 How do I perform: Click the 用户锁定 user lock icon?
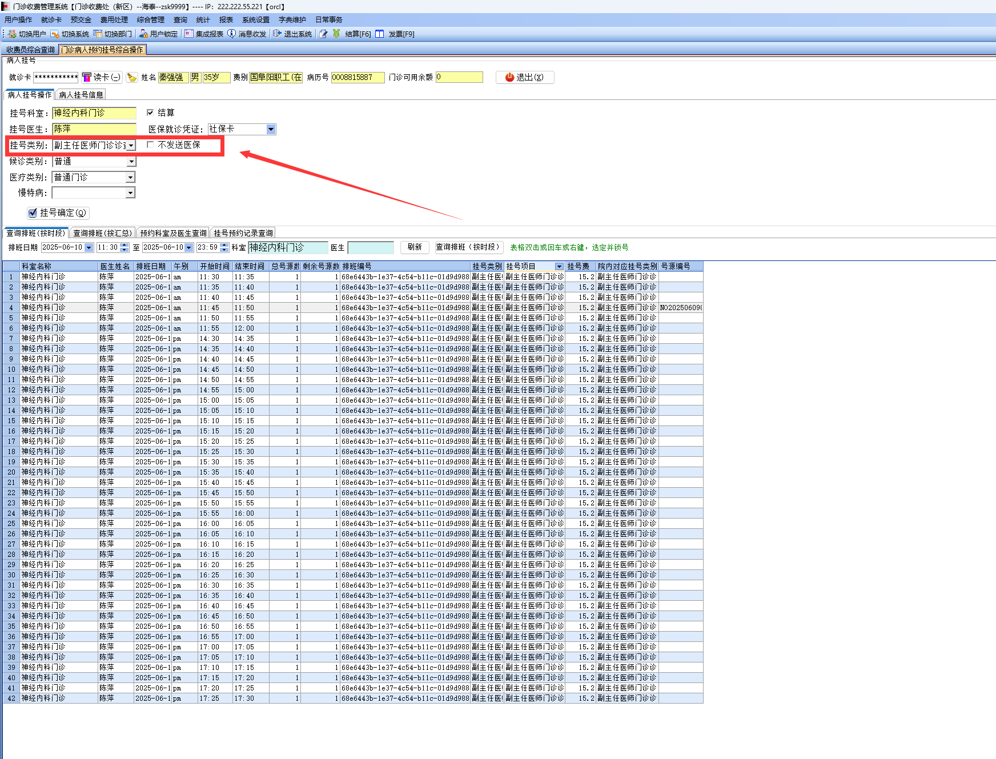tap(144, 34)
